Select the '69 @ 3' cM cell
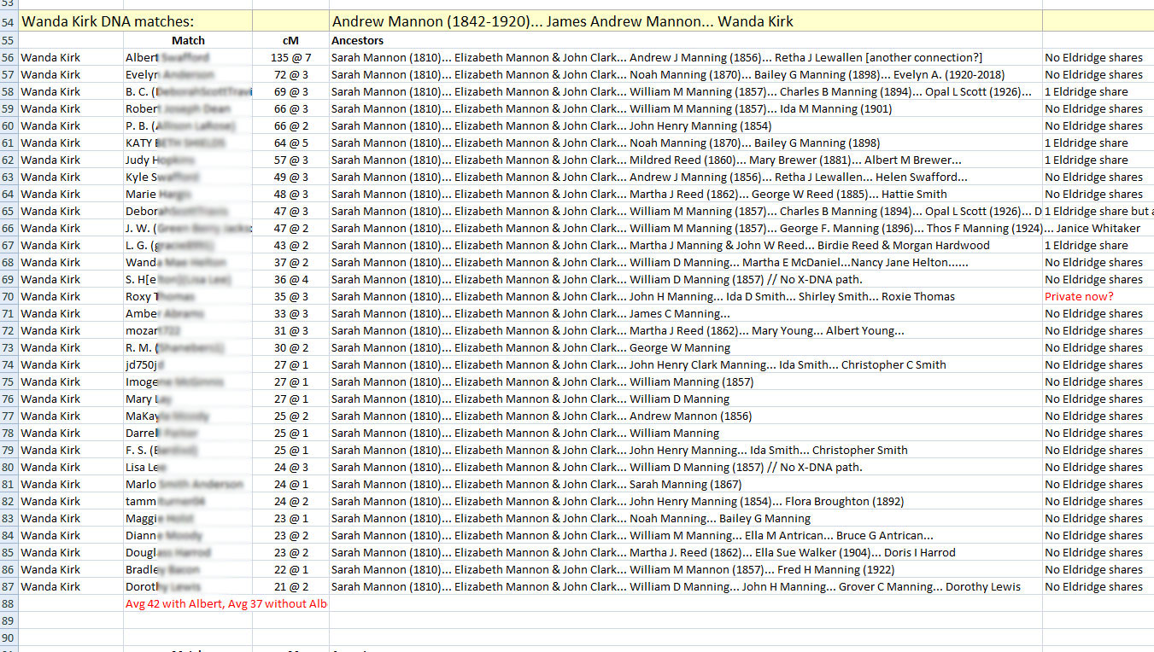Image resolution: width=1154 pixels, height=652 pixels. pos(290,91)
